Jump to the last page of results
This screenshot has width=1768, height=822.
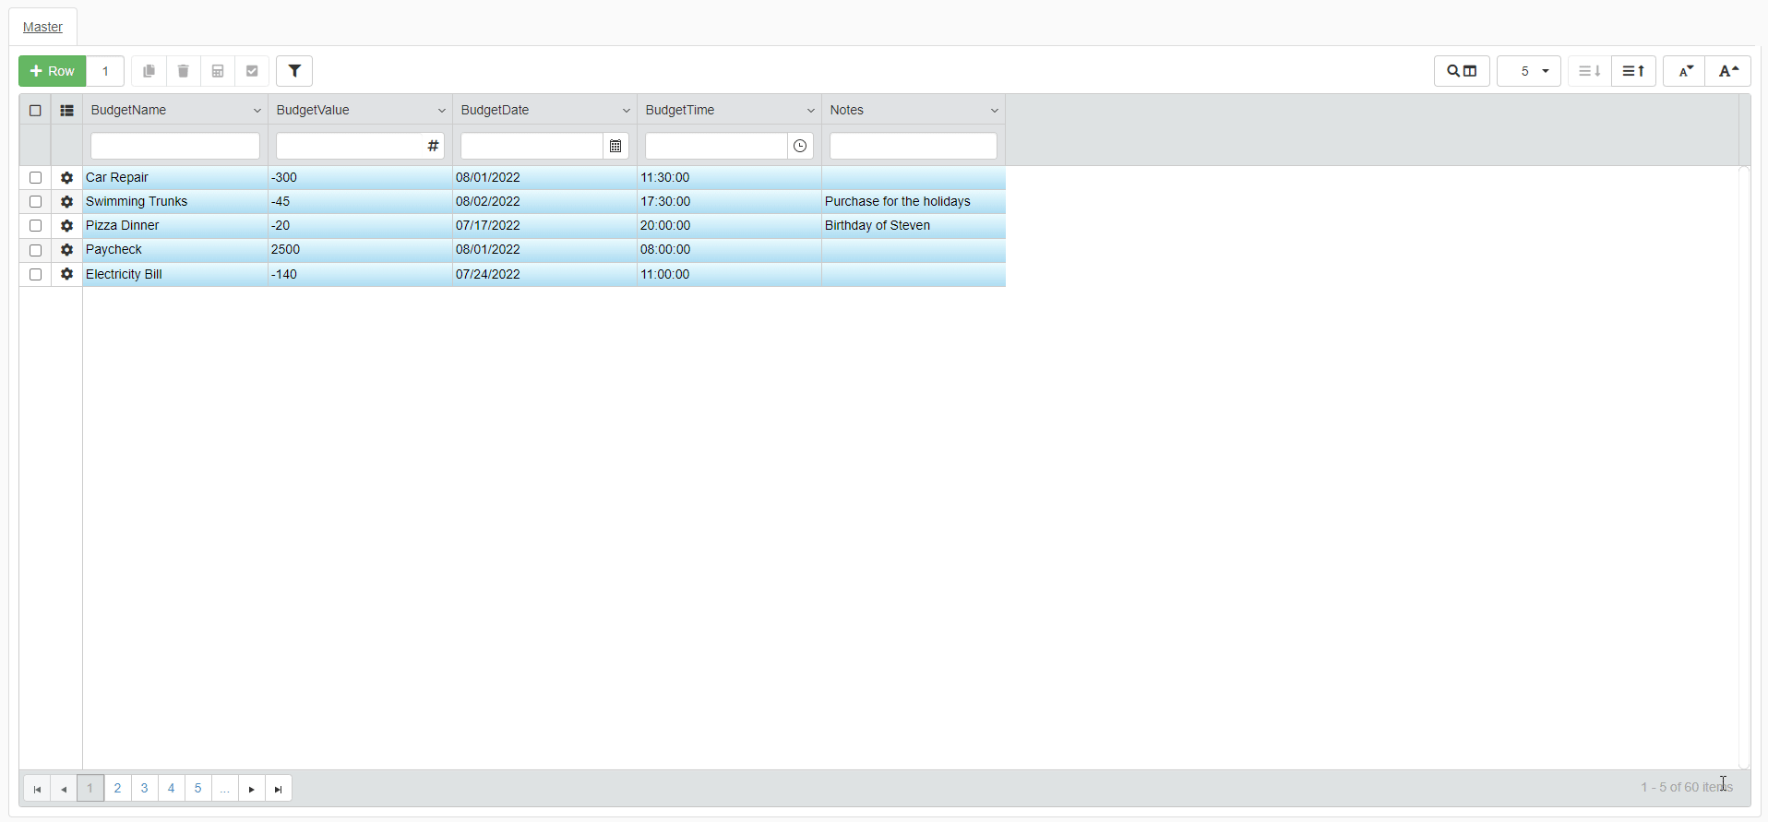[x=279, y=789]
